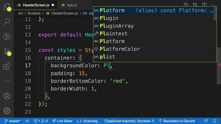Click the 'styles' variable name on line 15
The height and width of the screenshot is (124, 221).
tap(66, 50)
